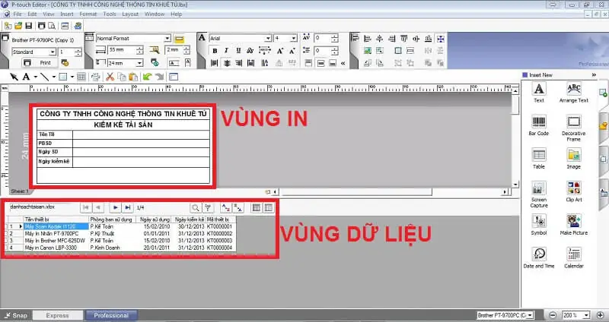609x322 pixels.
Task: Click the Save floppy disk icon
Action: [29, 26]
